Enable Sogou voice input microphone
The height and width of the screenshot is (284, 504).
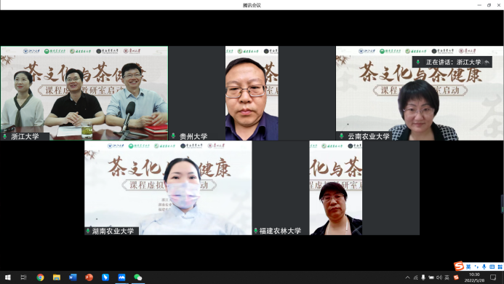(484, 267)
